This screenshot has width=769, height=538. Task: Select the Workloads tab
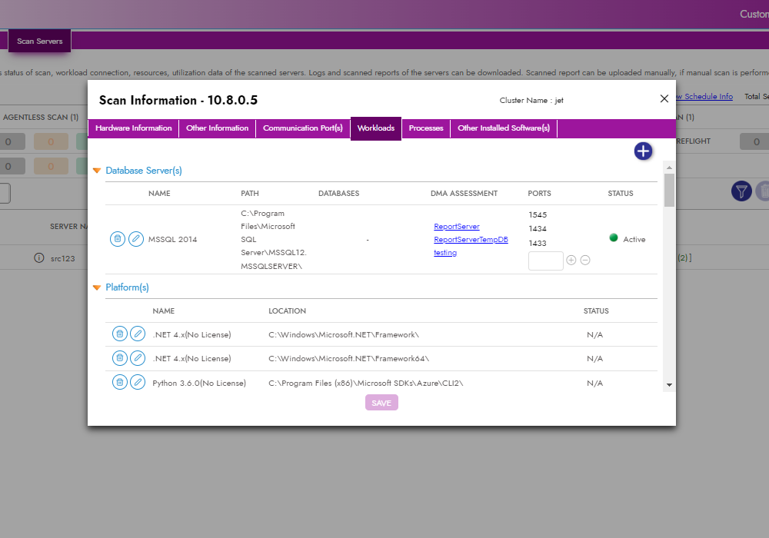pos(376,128)
